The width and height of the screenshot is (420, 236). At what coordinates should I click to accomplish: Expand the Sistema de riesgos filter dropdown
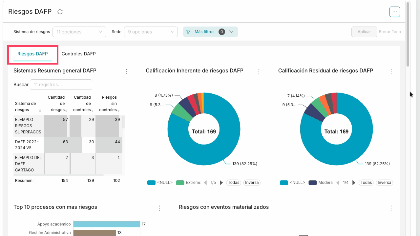click(x=79, y=32)
